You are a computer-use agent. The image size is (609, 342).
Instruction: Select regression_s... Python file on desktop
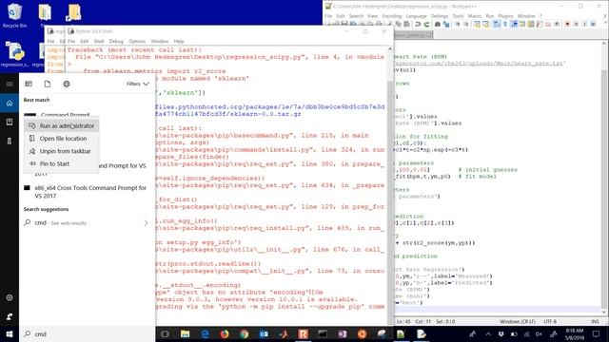pyautogui.click(x=14, y=55)
